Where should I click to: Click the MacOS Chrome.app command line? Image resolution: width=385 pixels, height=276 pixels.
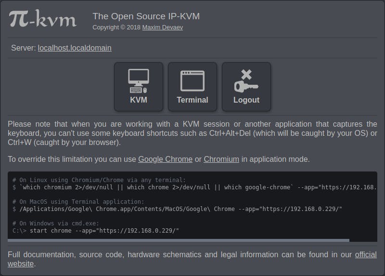click(178, 209)
